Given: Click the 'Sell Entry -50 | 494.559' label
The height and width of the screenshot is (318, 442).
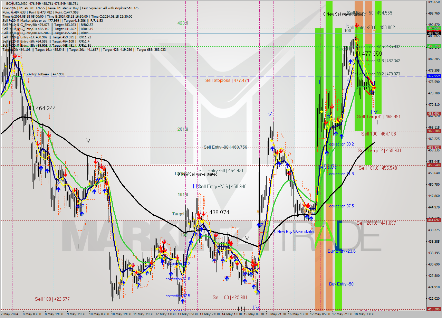Looking at the screenshot, I should coord(369,13).
